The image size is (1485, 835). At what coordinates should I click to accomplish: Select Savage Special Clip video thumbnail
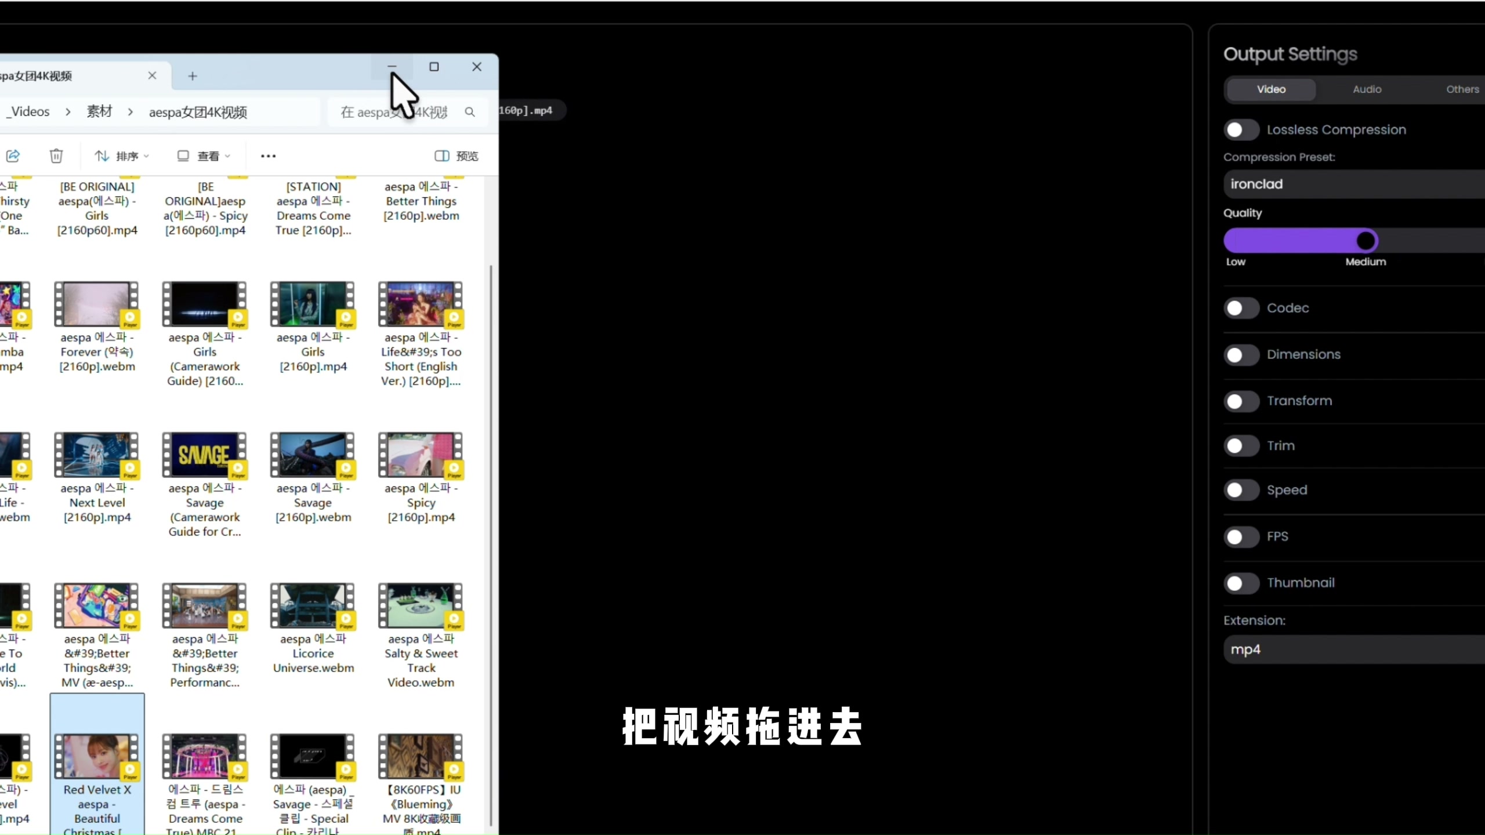coord(312,756)
